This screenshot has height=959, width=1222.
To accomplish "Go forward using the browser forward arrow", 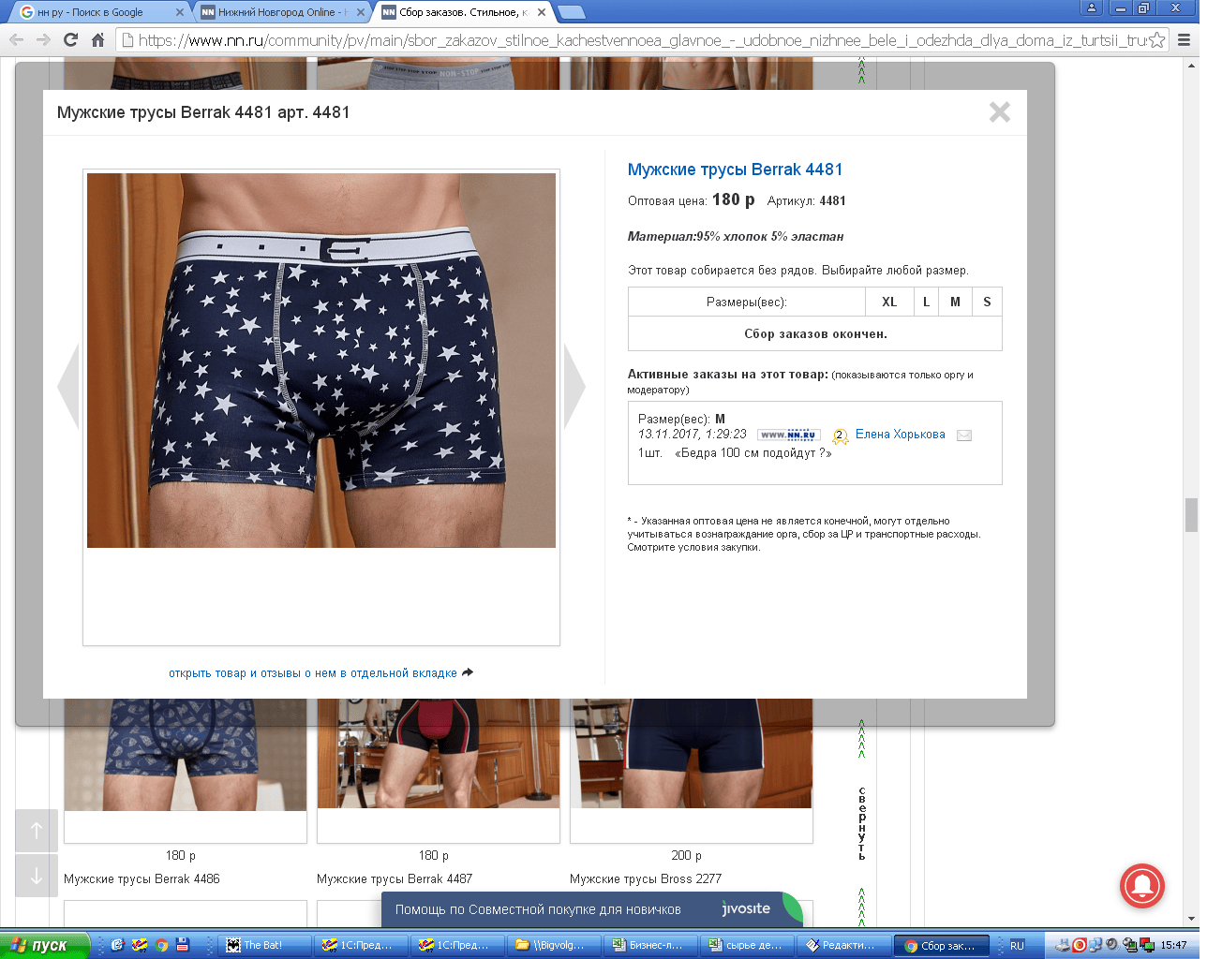I will (43, 39).
